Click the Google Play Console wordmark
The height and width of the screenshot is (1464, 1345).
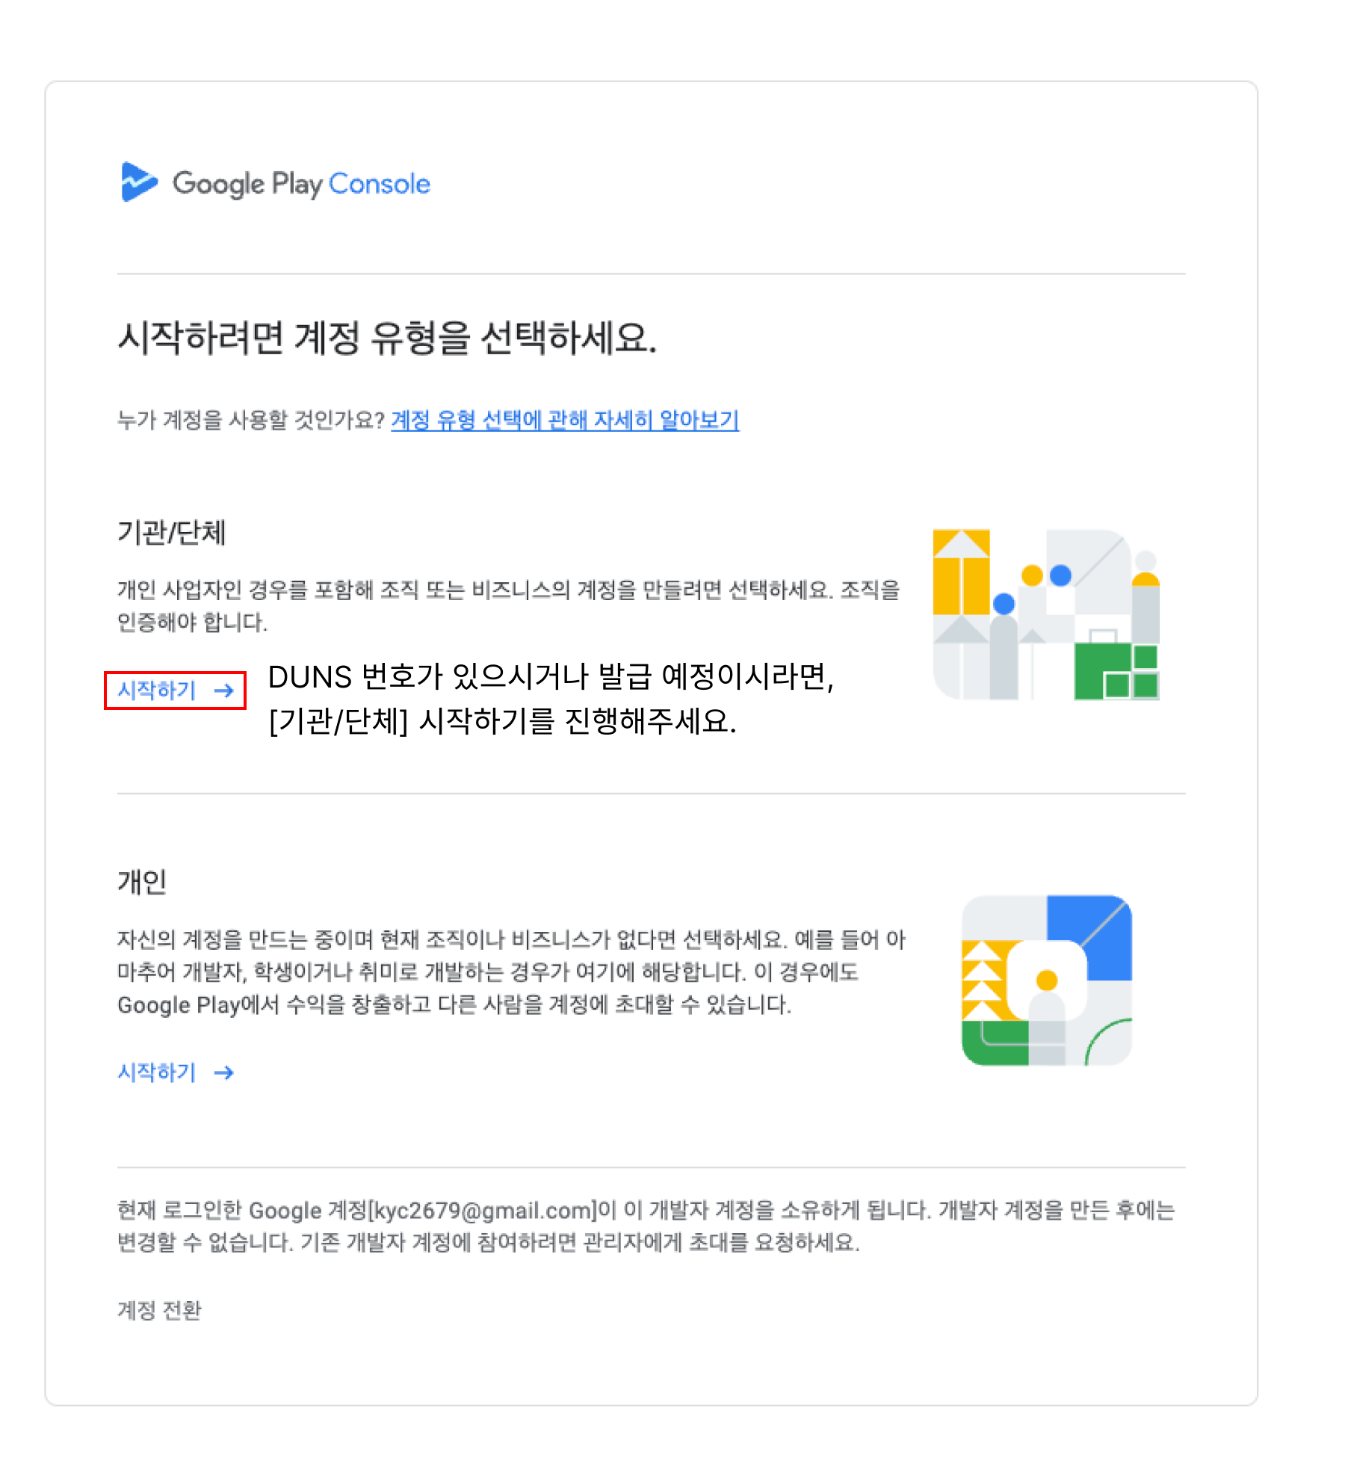tap(301, 183)
